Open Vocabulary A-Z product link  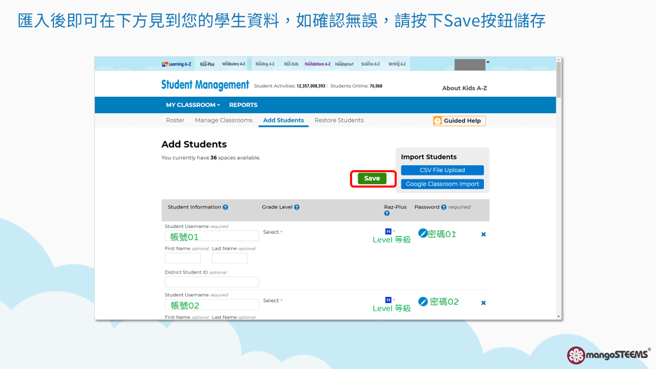(x=233, y=64)
